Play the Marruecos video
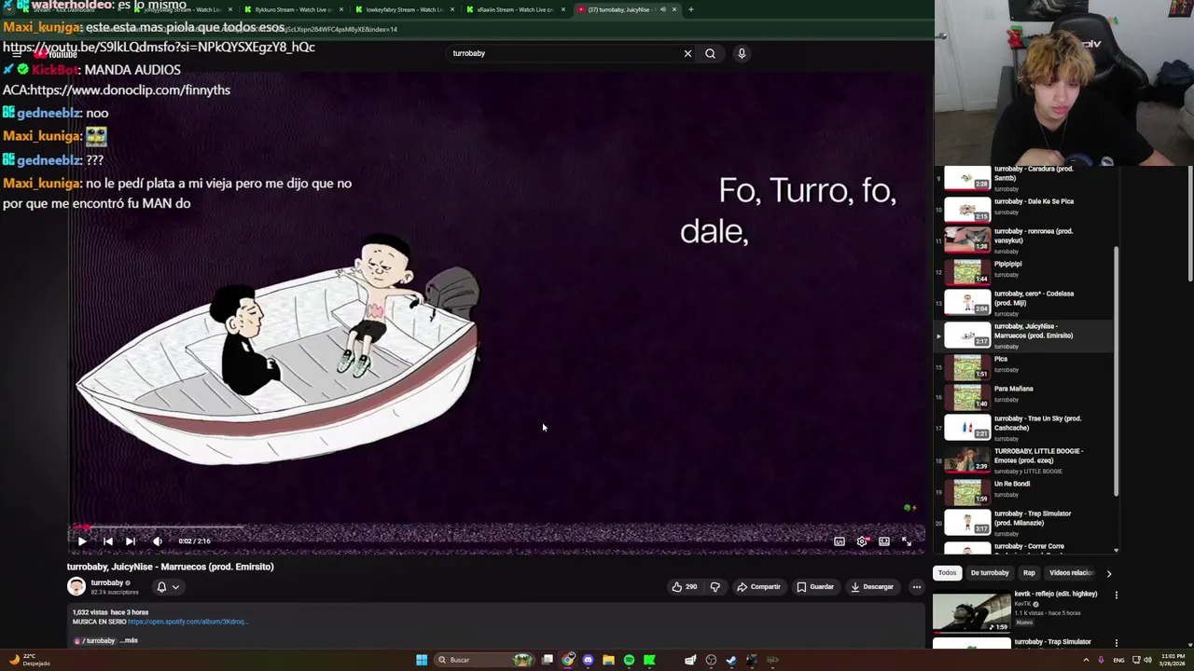1194x671 pixels. pyautogui.click(x=82, y=541)
